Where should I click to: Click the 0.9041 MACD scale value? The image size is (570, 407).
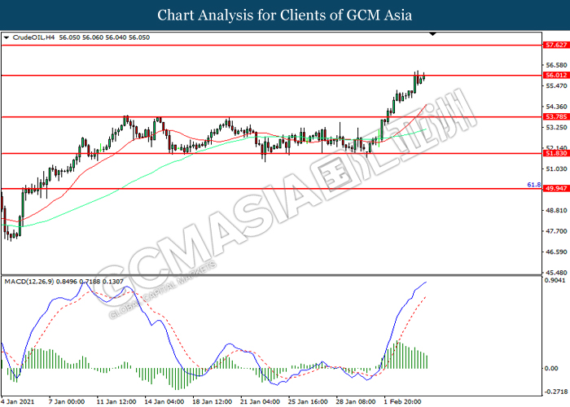tap(555, 280)
